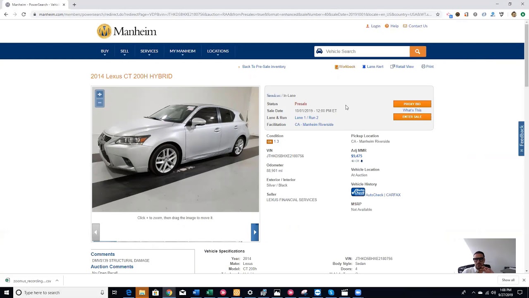Click the browser address bar
Image resolution: width=529 pixels, height=298 pixels.
235,14
